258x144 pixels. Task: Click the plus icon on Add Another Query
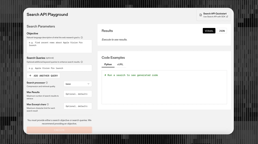[30, 76]
